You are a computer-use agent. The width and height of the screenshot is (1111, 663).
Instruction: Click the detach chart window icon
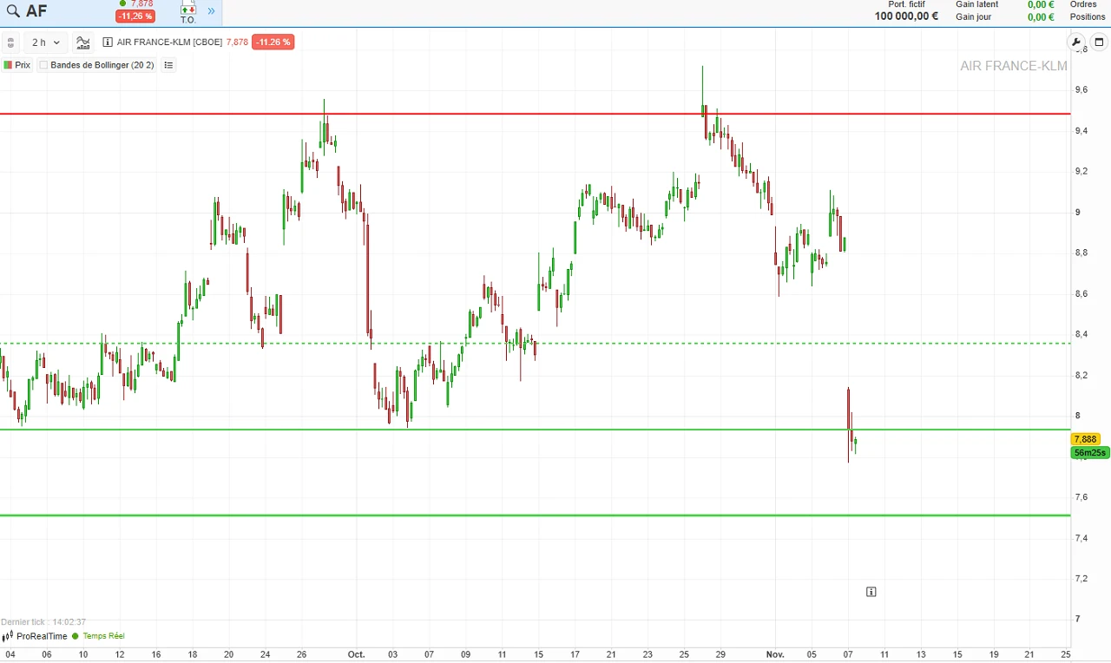pyautogui.click(x=1099, y=42)
